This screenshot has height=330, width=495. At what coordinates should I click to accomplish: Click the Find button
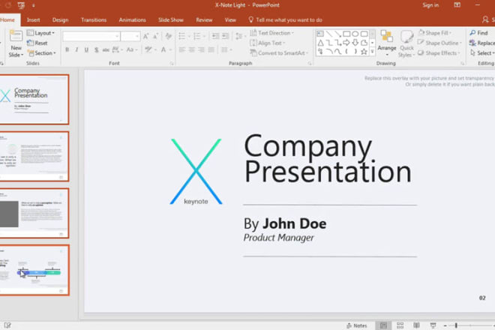pos(479,33)
